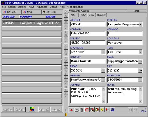Click the red arrow import icon
This screenshot has width=148, height=117.
[x=107, y=110]
